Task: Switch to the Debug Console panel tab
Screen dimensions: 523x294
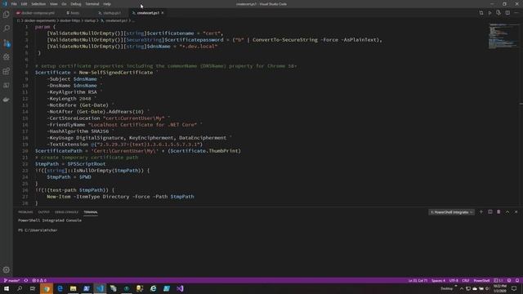Action: point(66,212)
